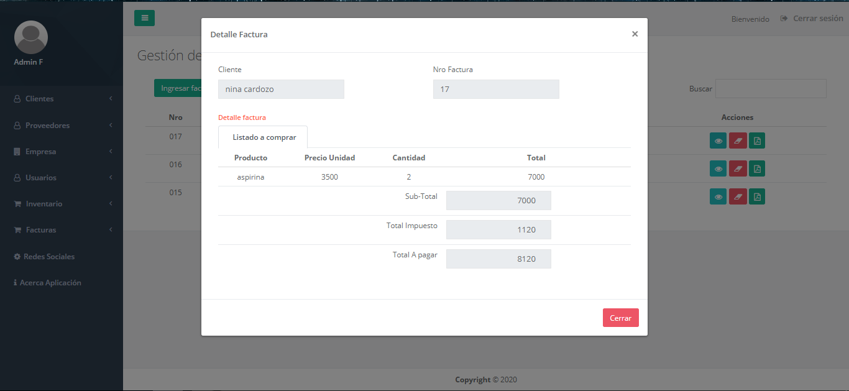Toggle the hamburger sidebar menu button
This screenshot has width=849, height=391.
pos(144,18)
